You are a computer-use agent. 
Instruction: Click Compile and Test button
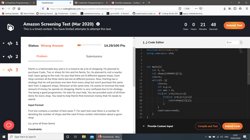point(208,126)
